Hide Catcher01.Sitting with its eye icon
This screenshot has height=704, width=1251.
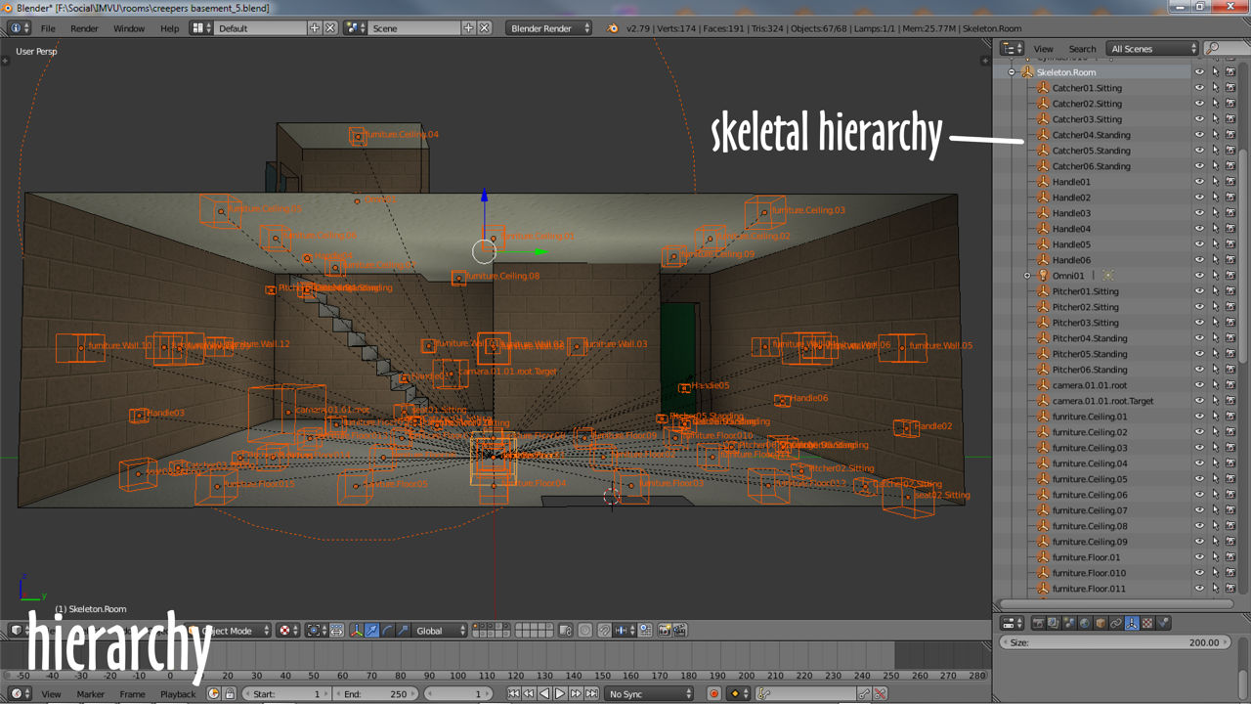coord(1199,88)
